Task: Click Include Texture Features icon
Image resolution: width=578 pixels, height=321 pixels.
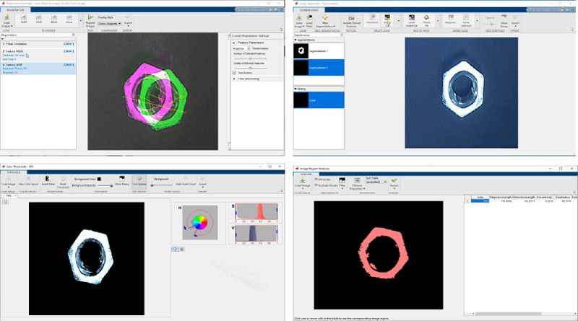Action: pyautogui.click(x=351, y=22)
